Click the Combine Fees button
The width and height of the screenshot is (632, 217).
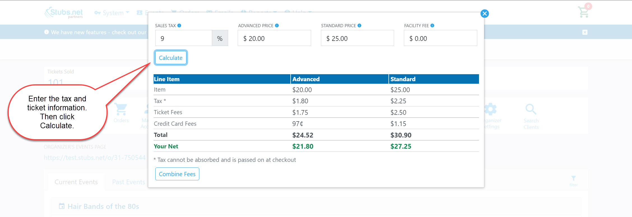coord(177,174)
